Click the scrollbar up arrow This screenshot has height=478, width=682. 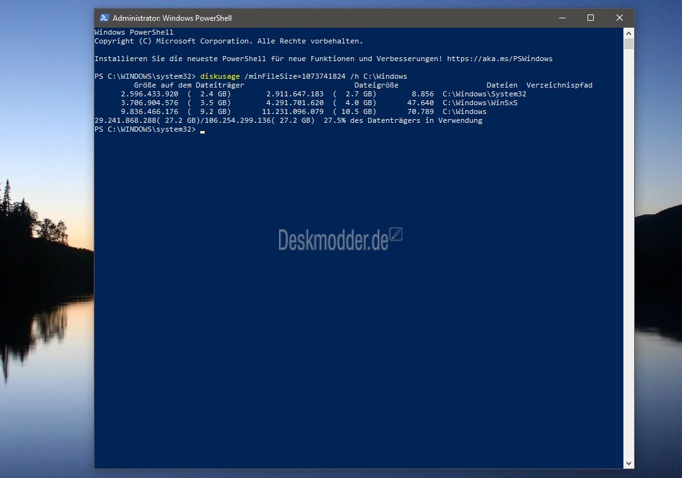(628, 33)
